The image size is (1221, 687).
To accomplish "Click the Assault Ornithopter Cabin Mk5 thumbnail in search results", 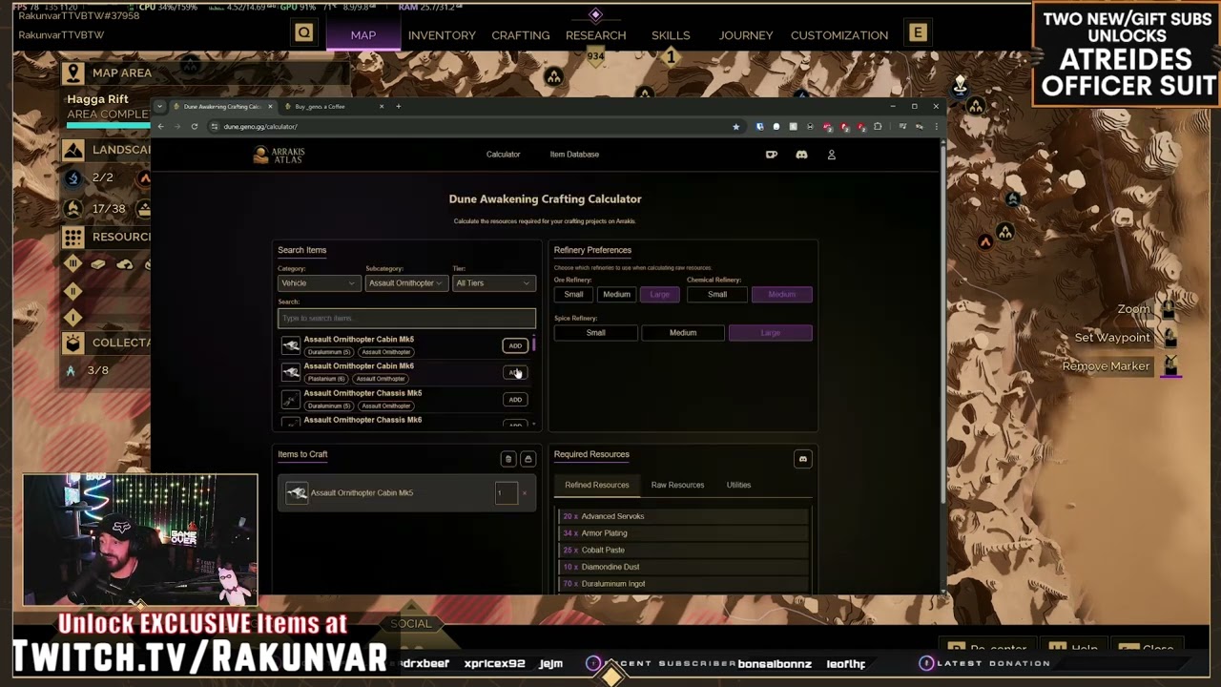I will (x=291, y=345).
